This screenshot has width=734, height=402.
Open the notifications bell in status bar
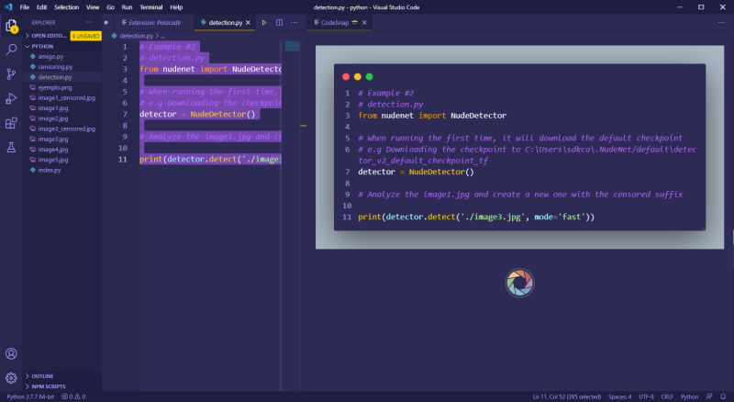point(723,396)
